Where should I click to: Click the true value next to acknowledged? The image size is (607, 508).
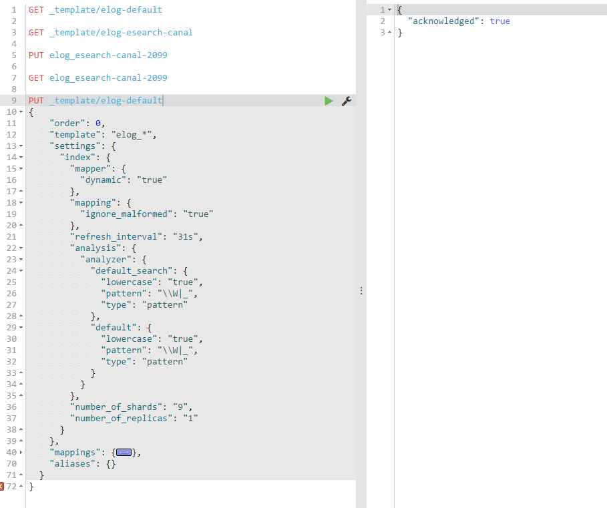point(499,21)
